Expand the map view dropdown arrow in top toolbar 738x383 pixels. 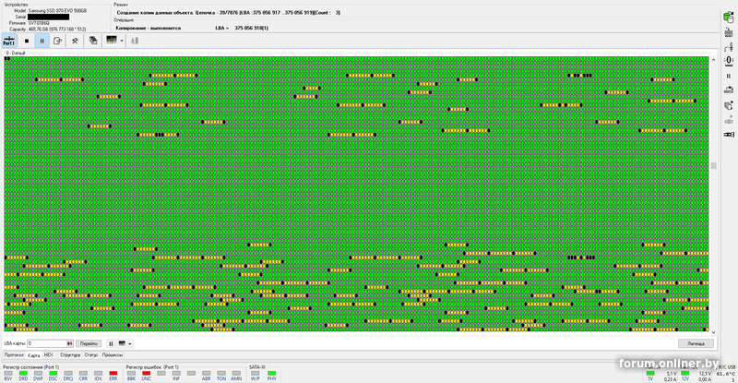coord(122,41)
